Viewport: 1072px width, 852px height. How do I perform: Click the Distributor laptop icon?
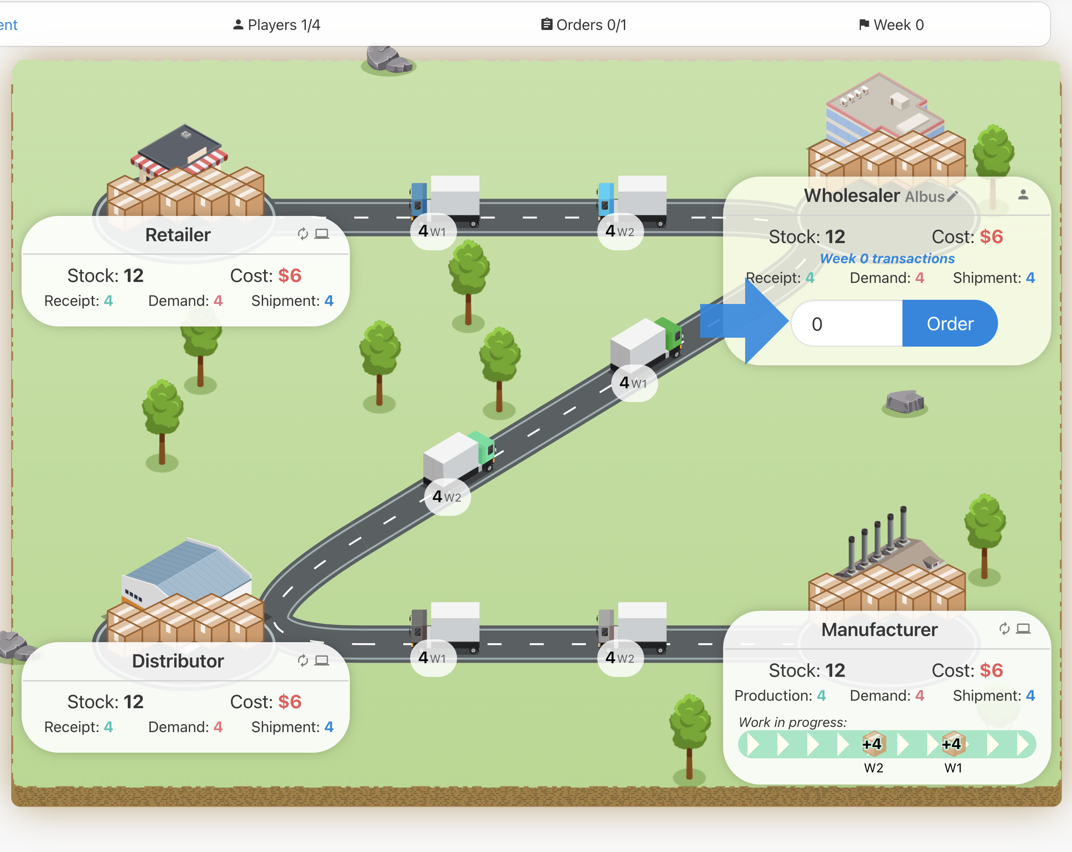(322, 660)
